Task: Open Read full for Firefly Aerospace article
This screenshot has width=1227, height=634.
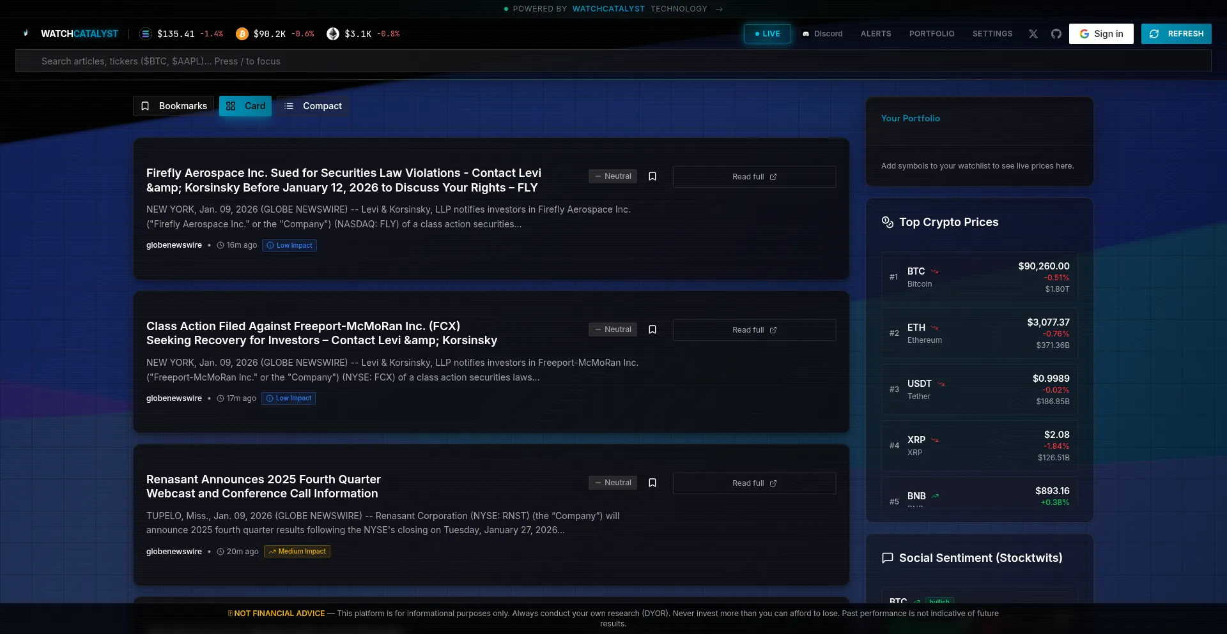Action: 754,177
